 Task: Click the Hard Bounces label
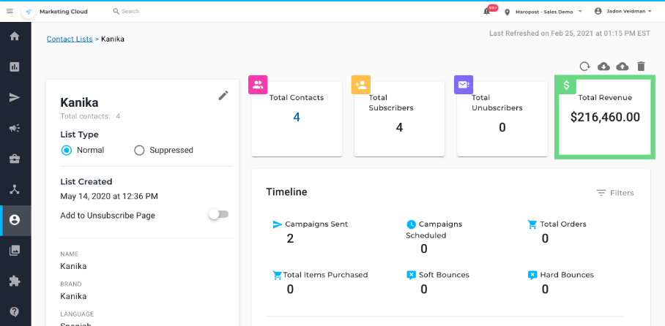pyautogui.click(x=567, y=275)
